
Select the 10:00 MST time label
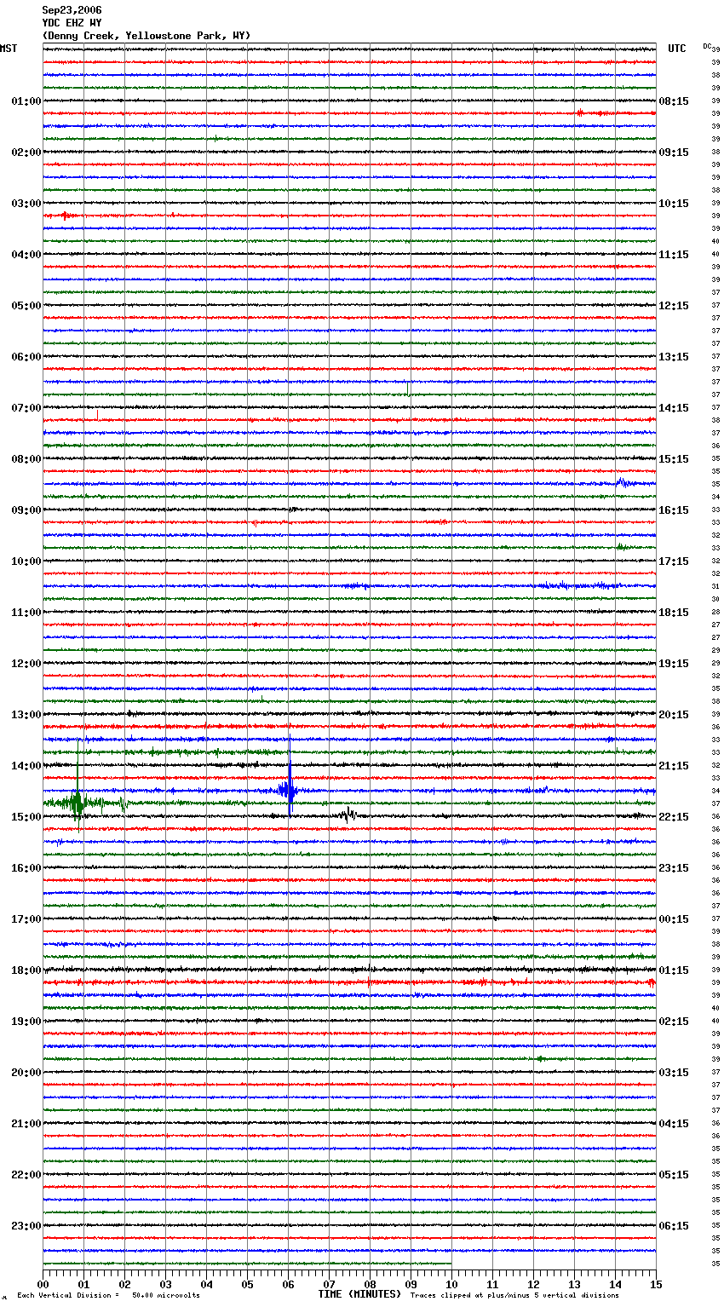(26, 561)
